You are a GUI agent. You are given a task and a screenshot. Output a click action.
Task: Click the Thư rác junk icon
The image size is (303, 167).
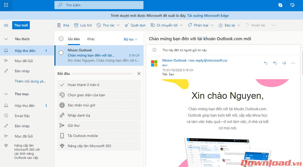point(99,25)
